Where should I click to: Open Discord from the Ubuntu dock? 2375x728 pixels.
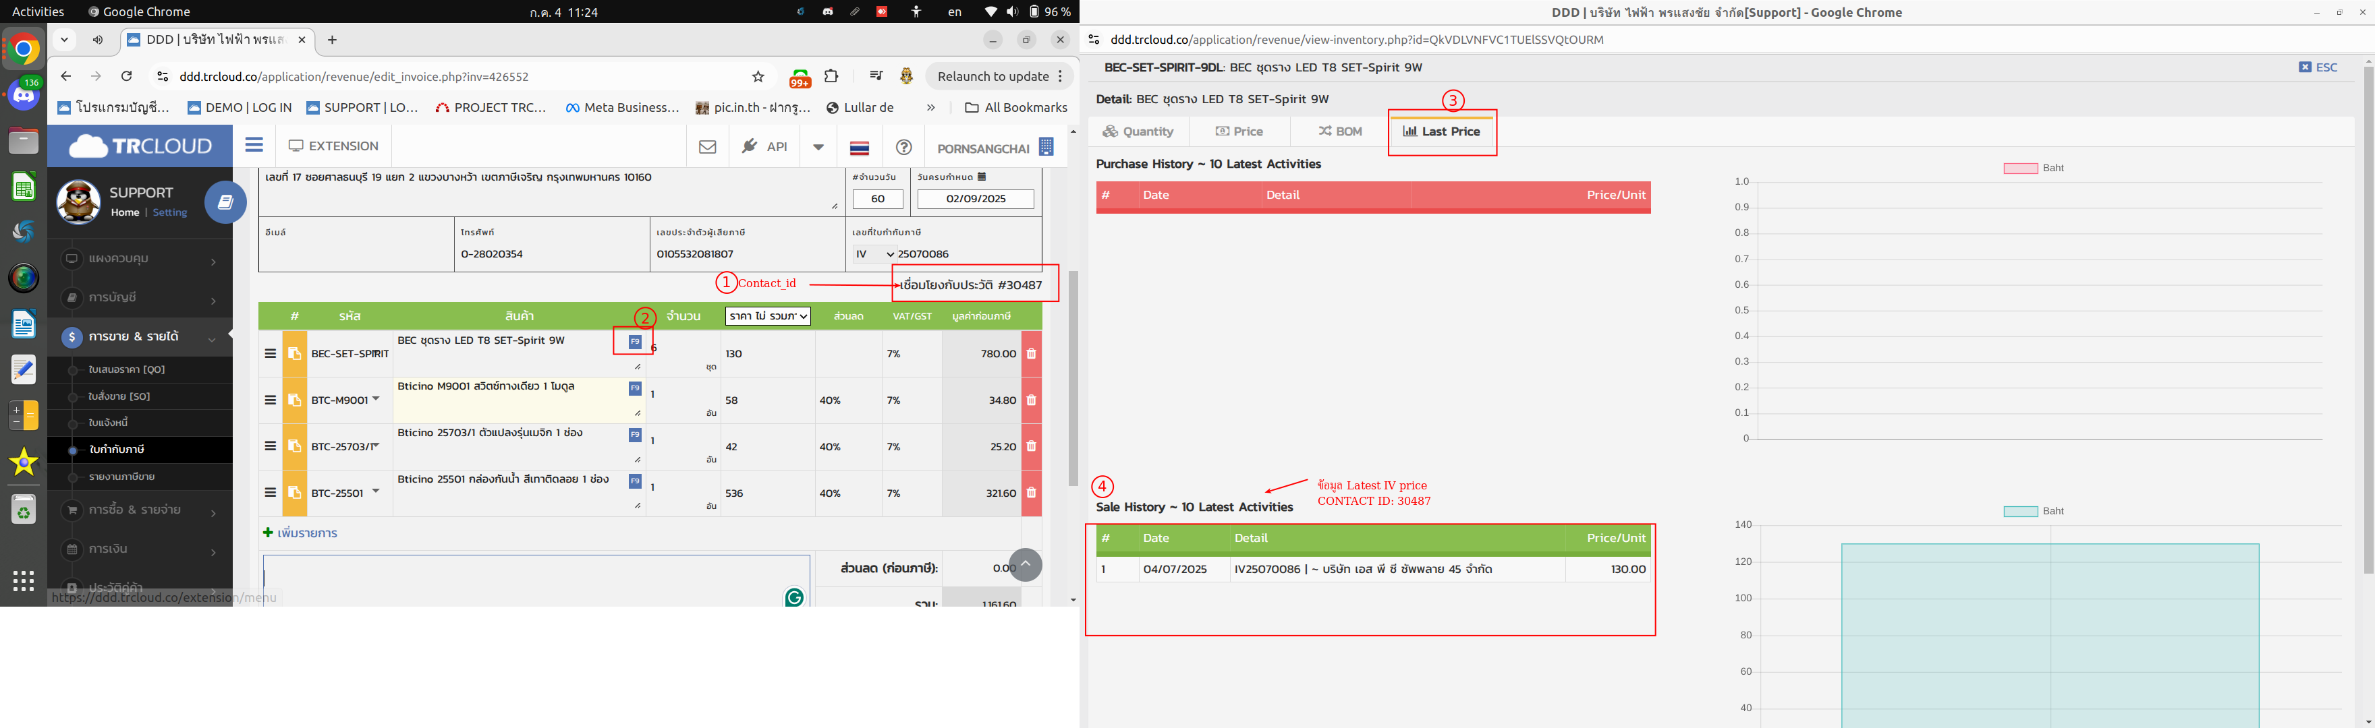click(x=24, y=94)
